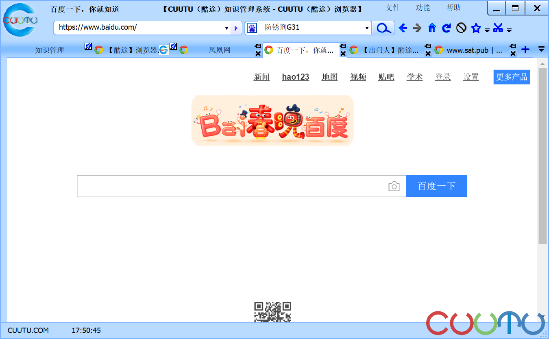
Task: Open the hao123 link
Action: tap(296, 77)
